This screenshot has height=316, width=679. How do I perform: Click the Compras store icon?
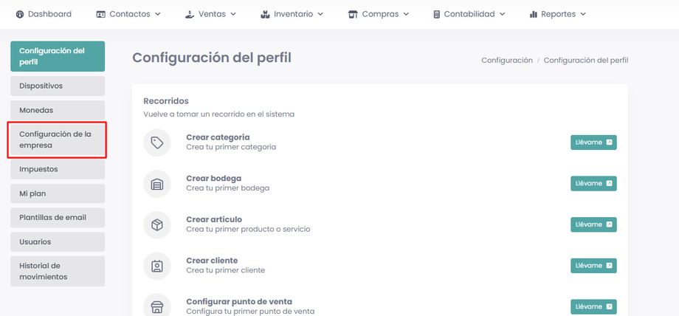[x=353, y=14]
